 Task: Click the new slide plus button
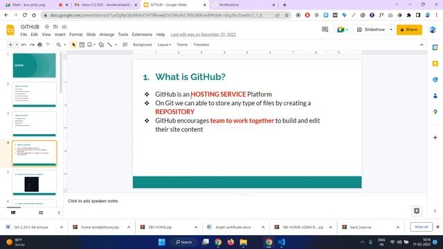[10, 44]
